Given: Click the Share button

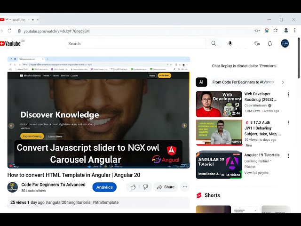Looking at the screenshot, I should coord(166,187).
